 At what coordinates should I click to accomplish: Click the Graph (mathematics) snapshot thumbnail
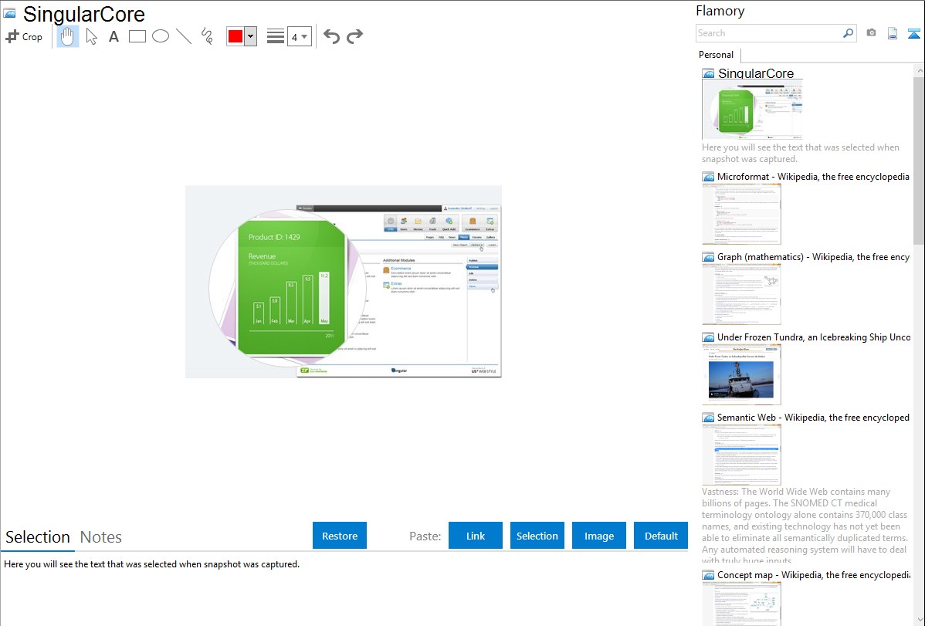tap(741, 294)
